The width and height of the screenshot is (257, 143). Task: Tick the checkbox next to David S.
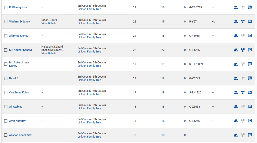tap(6, 78)
